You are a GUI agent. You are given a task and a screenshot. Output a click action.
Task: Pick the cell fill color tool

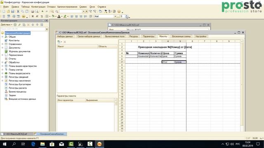[53, 16]
